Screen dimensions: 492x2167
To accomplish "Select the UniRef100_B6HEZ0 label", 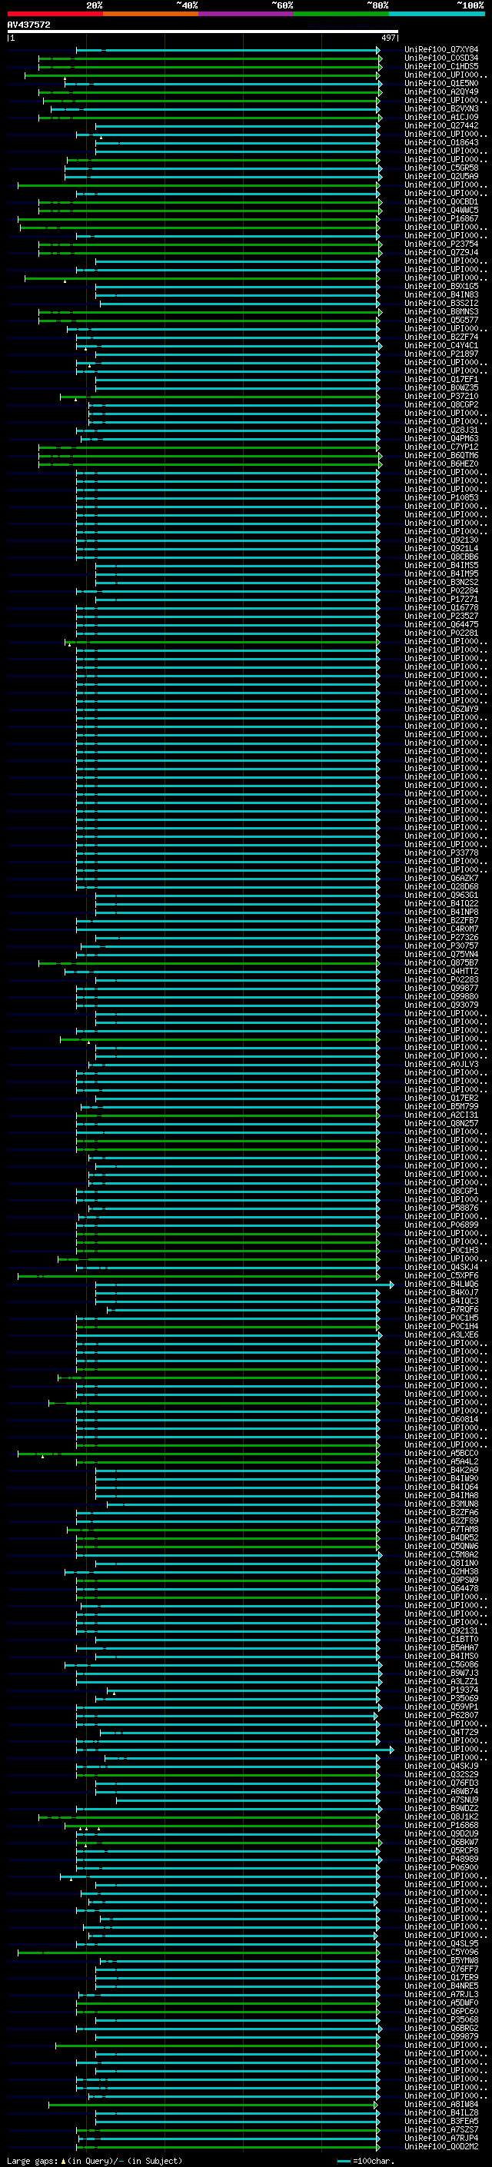I will point(441,464).
